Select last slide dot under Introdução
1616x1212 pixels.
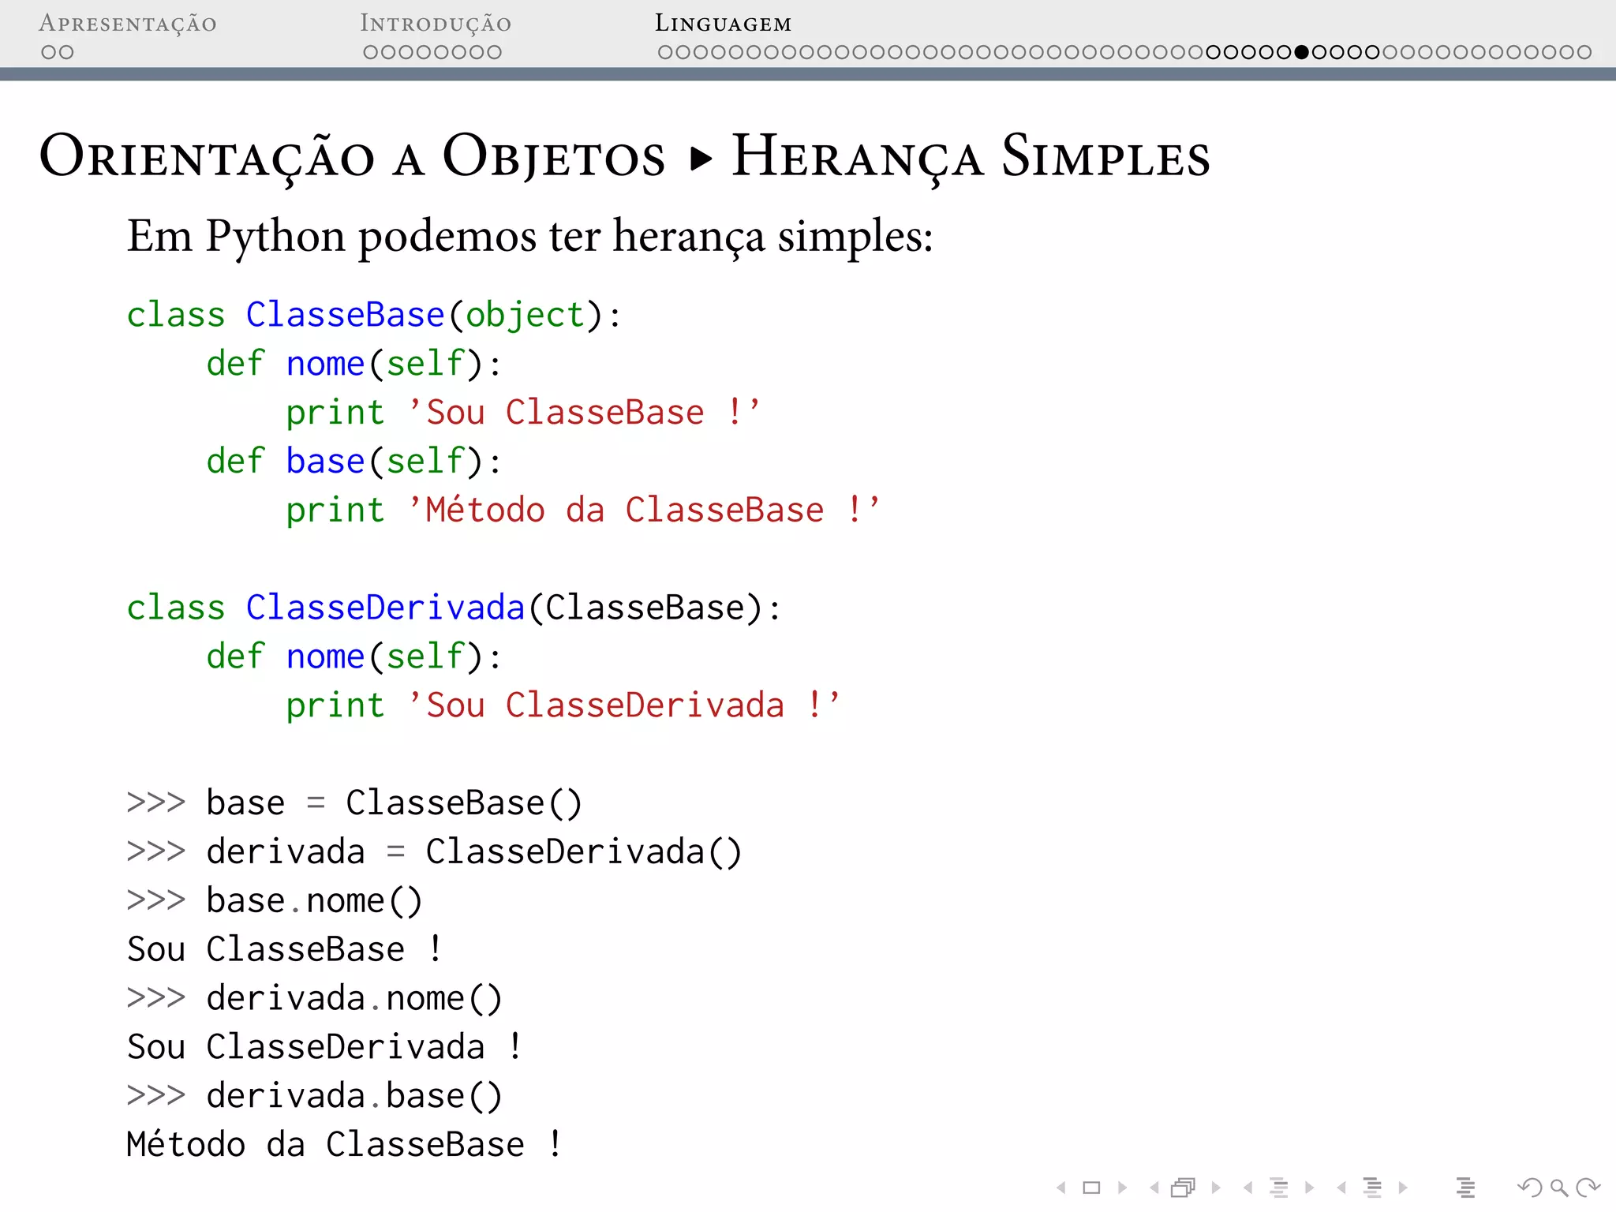494,52
